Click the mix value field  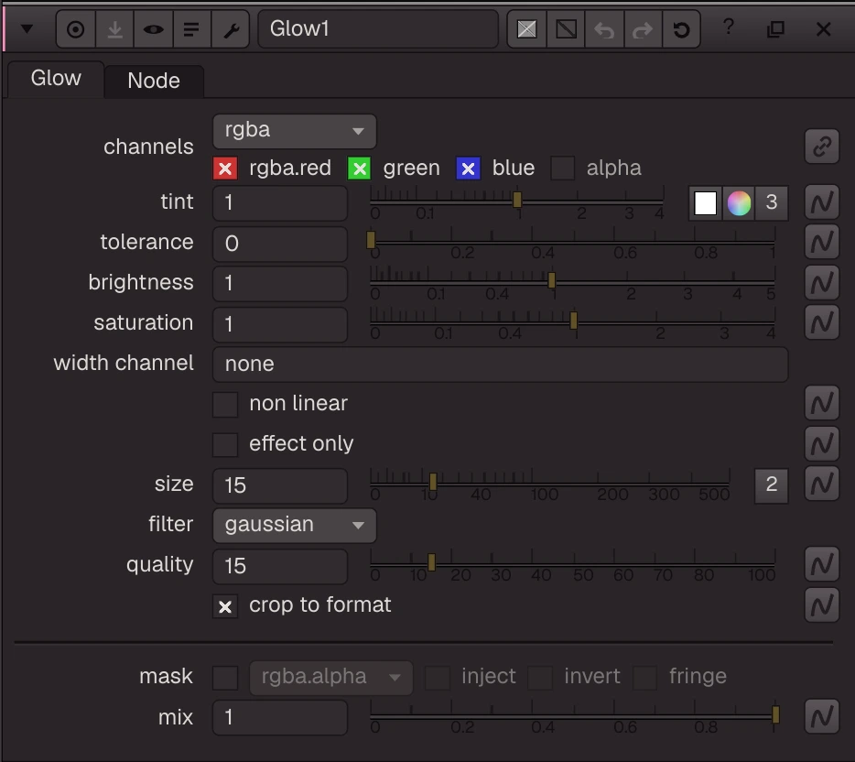pyautogui.click(x=280, y=718)
